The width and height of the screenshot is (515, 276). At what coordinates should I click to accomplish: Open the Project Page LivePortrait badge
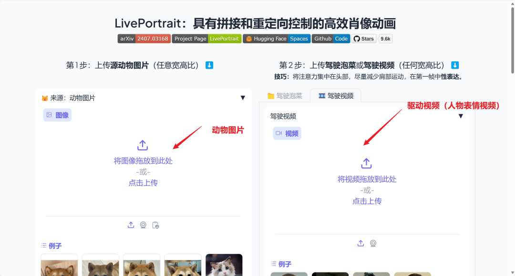click(x=206, y=39)
